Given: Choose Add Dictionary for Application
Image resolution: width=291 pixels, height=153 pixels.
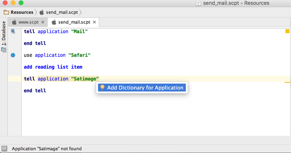Looking at the screenshot, I should point(142,88).
